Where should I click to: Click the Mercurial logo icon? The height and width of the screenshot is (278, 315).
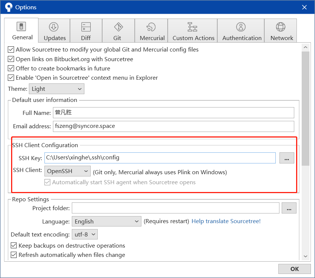tap(151, 27)
